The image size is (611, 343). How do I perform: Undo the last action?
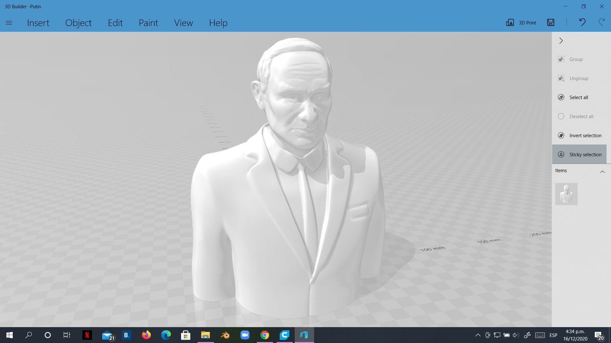[582, 22]
